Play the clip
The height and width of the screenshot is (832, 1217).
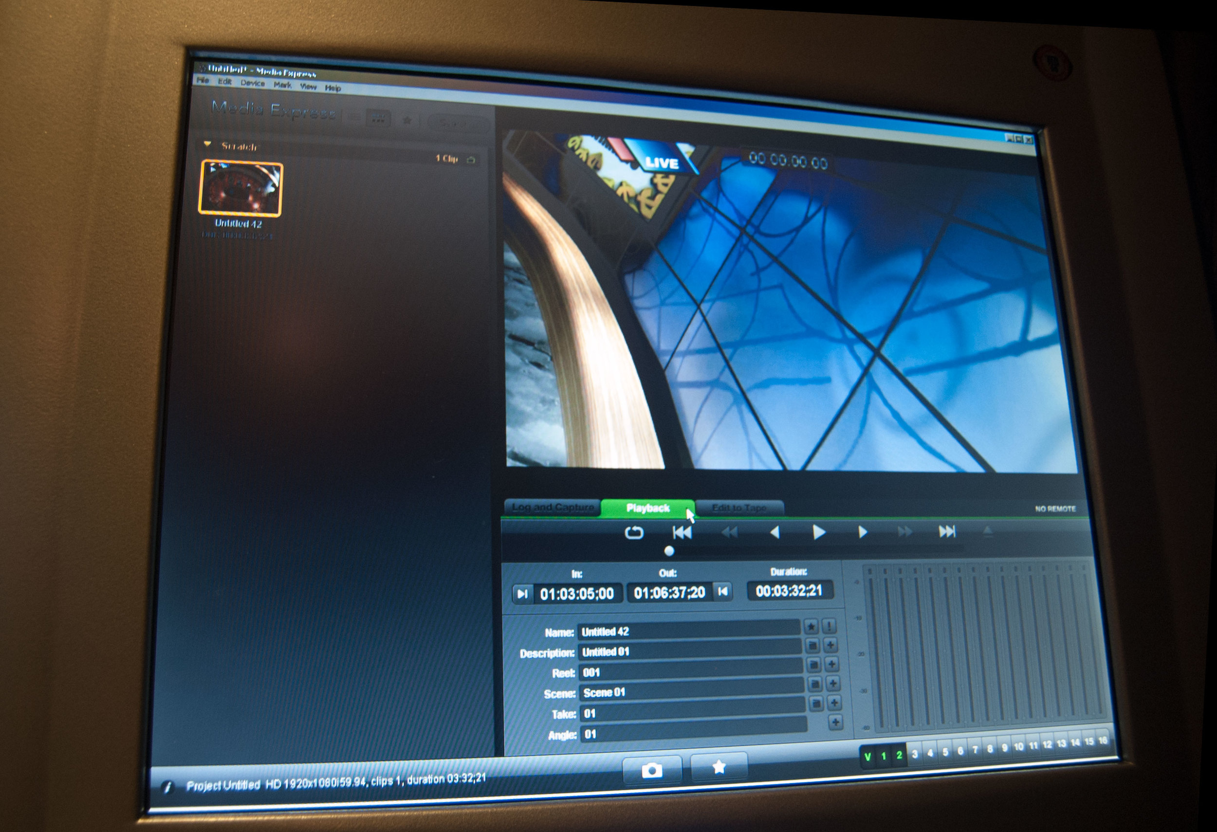pos(819,533)
